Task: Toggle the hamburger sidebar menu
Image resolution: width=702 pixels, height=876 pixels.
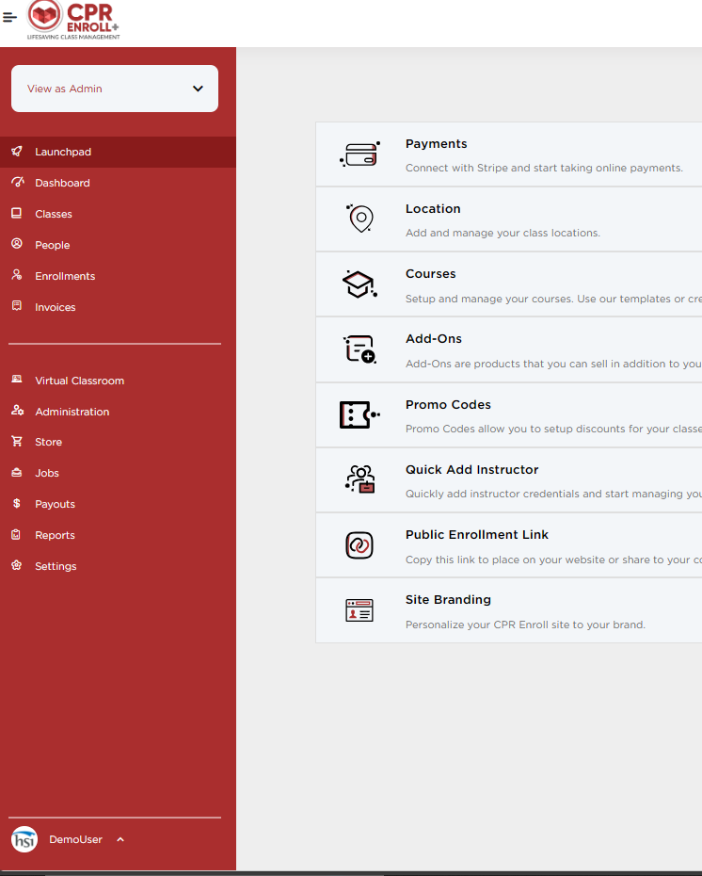Action: coord(9,17)
